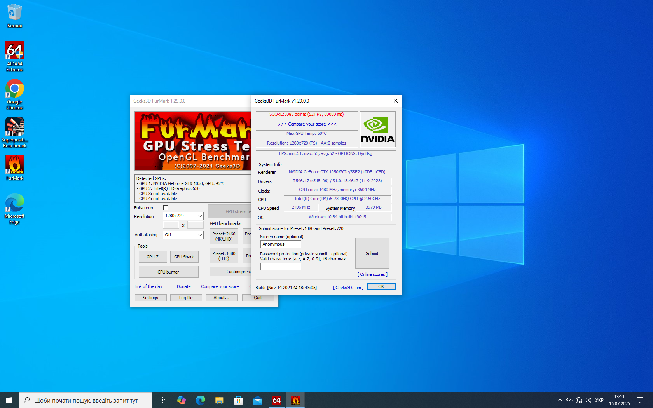Click the Compare your score link in results
653x408 pixels.
tap(307, 124)
